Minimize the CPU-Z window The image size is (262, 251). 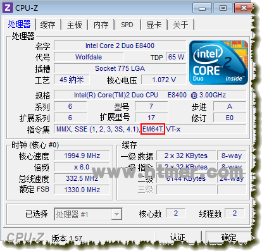[202, 8]
